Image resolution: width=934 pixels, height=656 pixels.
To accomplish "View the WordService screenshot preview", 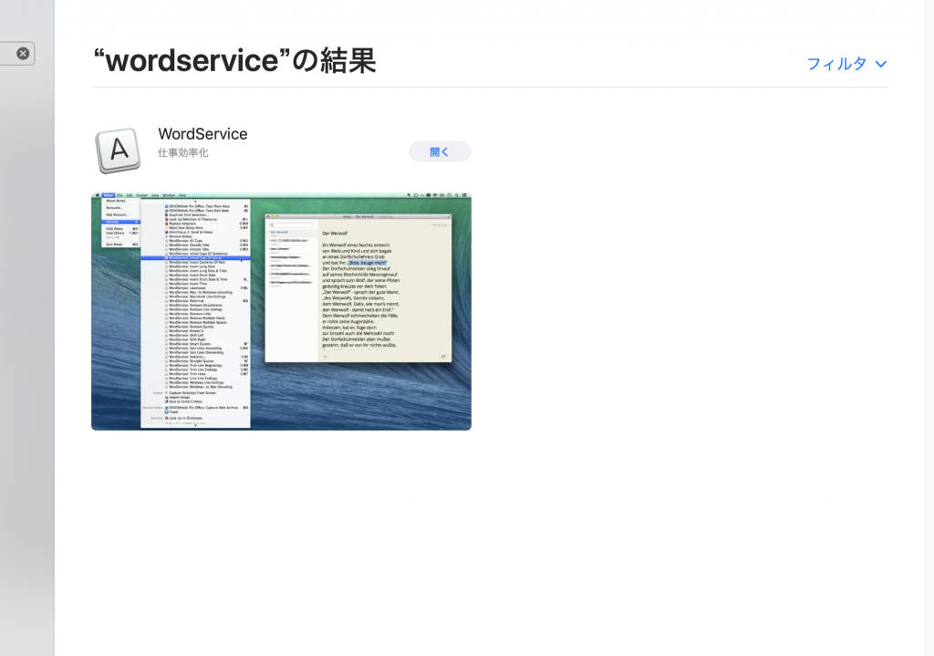I will [x=281, y=311].
